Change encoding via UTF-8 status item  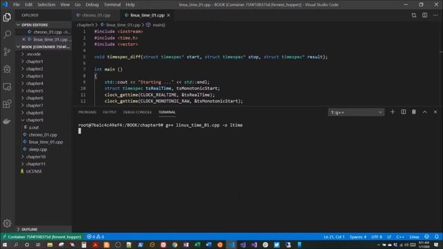pyautogui.click(x=377, y=237)
